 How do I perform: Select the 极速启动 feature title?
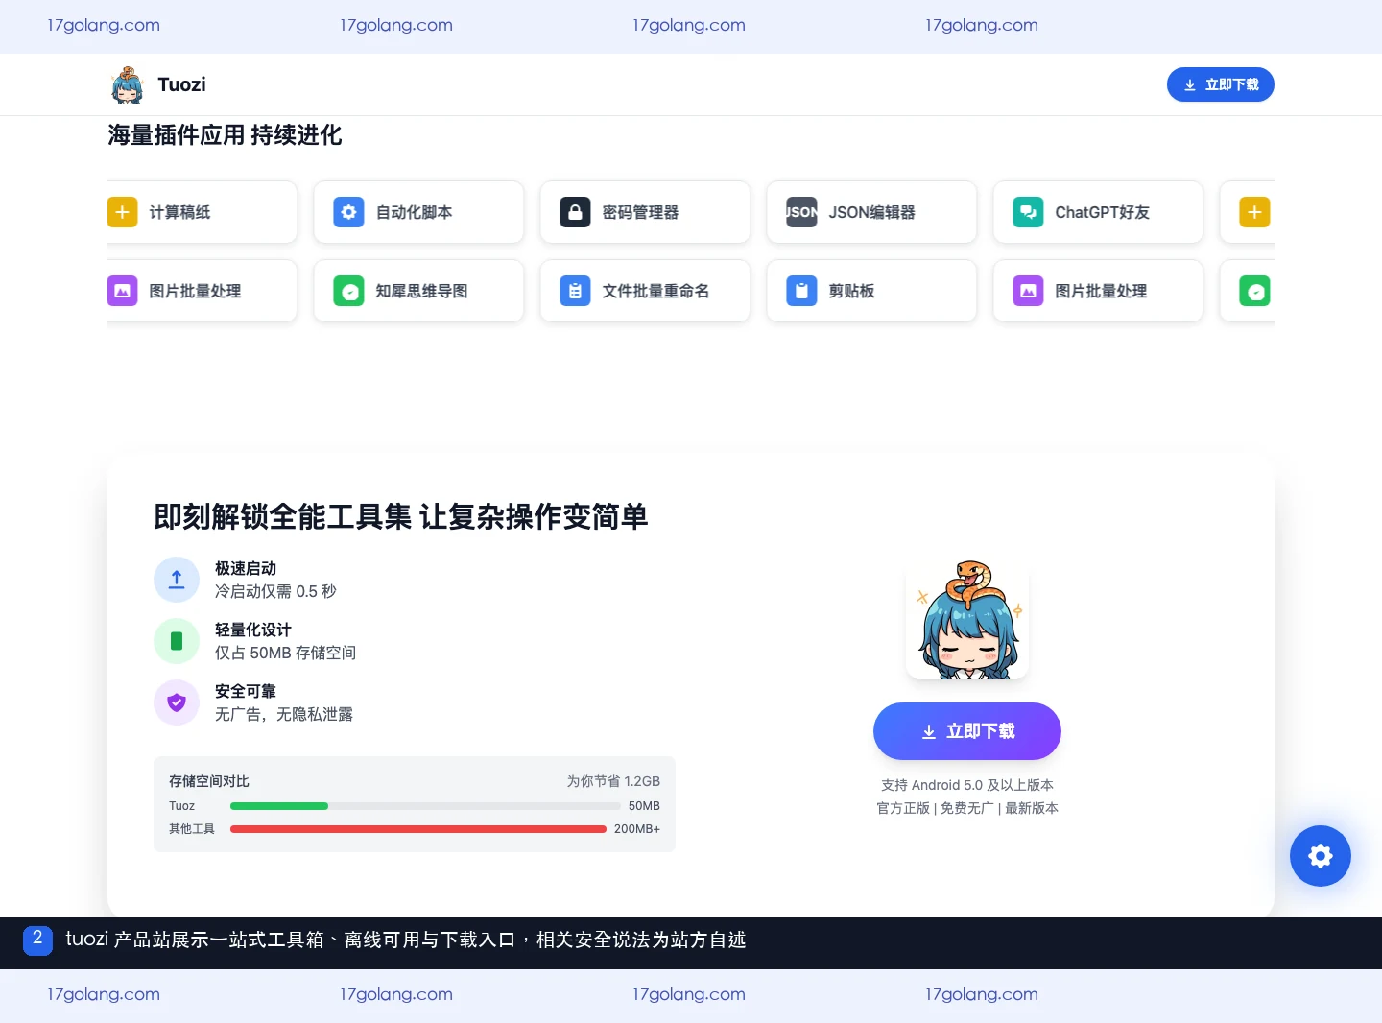click(246, 568)
